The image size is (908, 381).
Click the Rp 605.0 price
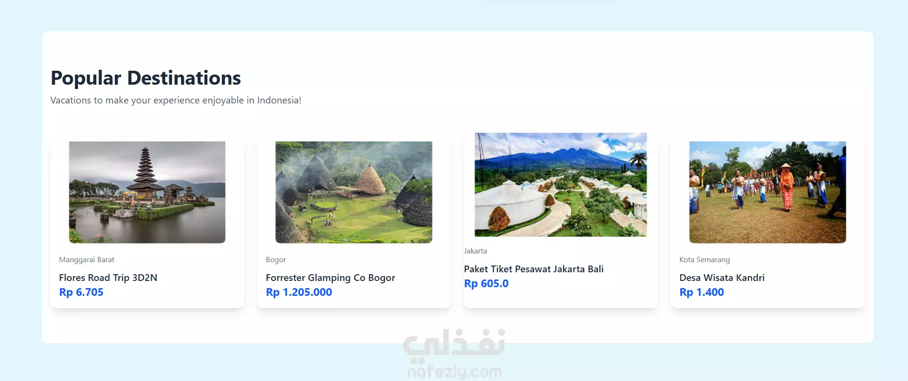[x=486, y=283]
